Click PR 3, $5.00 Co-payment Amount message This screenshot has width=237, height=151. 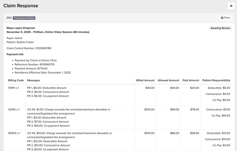pyautogui.click(x=48, y=96)
